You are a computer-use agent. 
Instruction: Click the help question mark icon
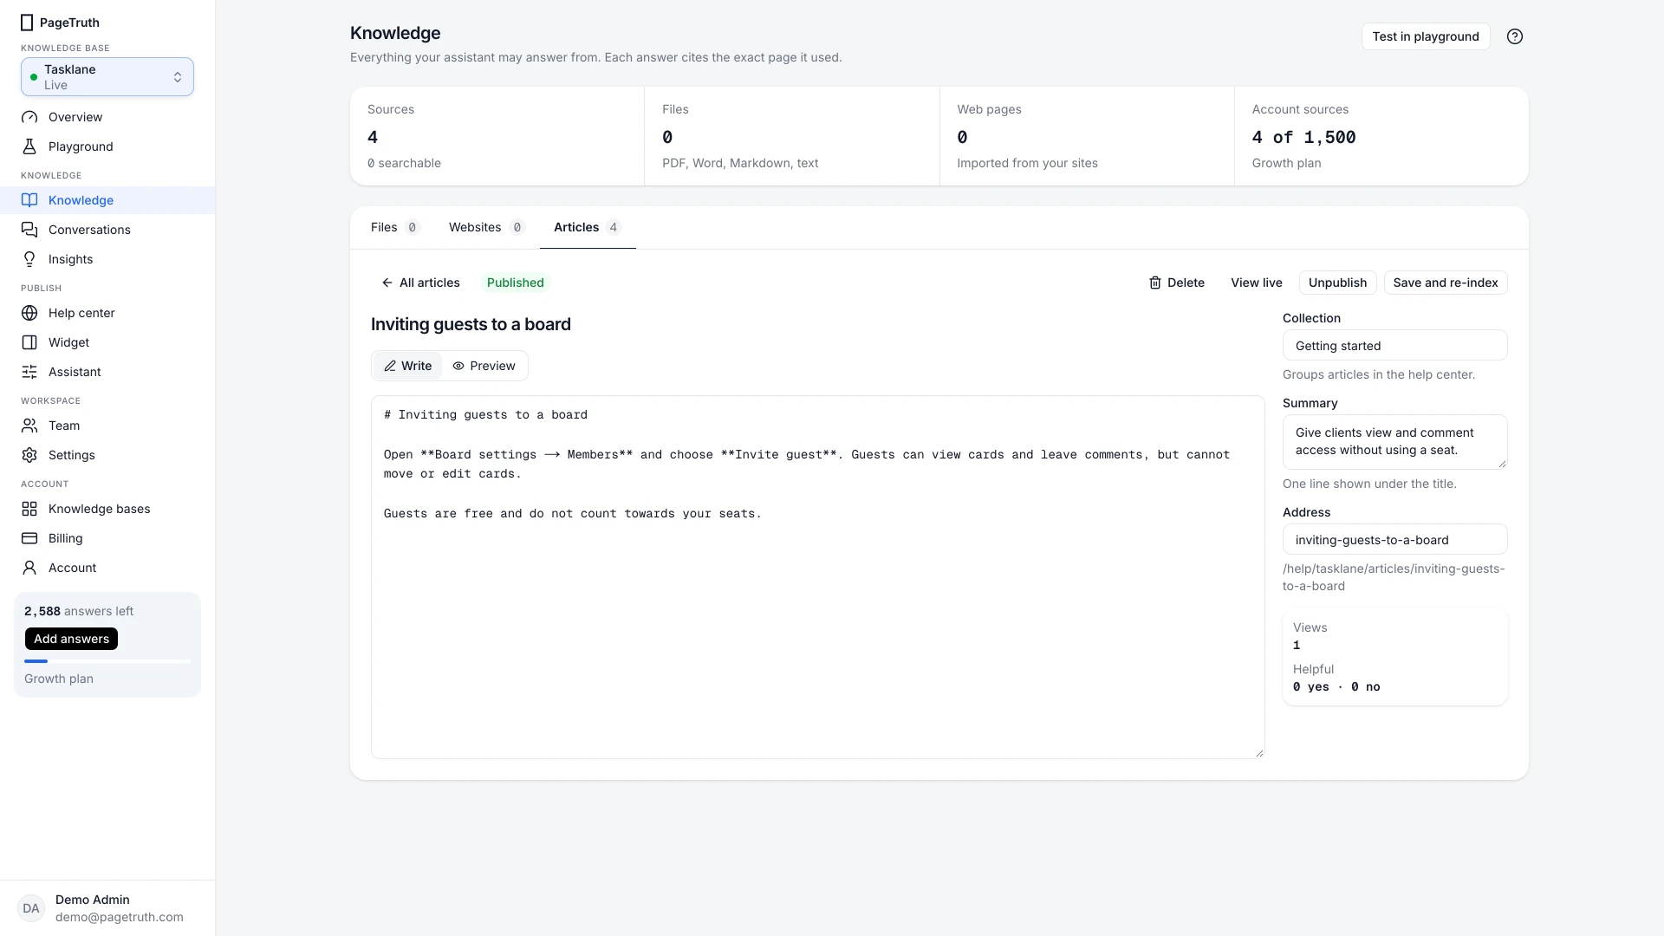click(1515, 36)
